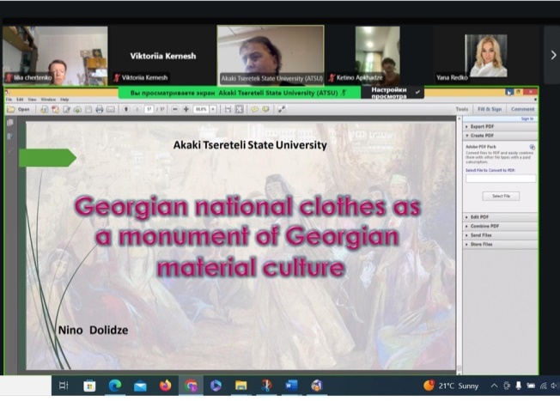Go to next page with the down arrow
This screenshot has height=401, width=560.
point(137,109)
